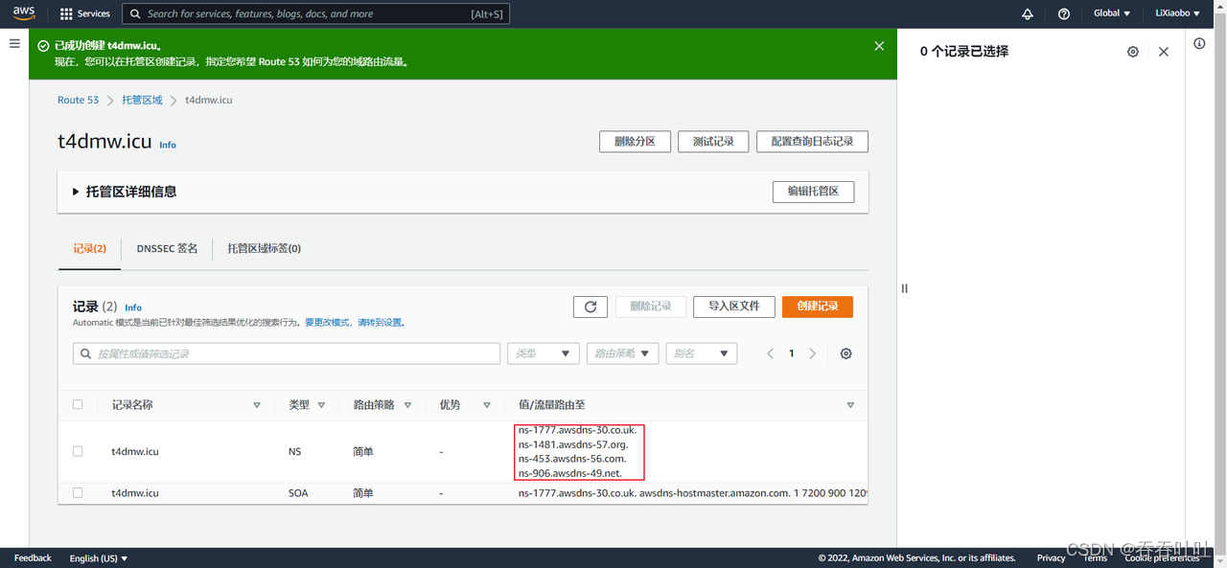Open records table preferences gear
Viewport: 1227px width, 568px height.
(x=845, y=353)
